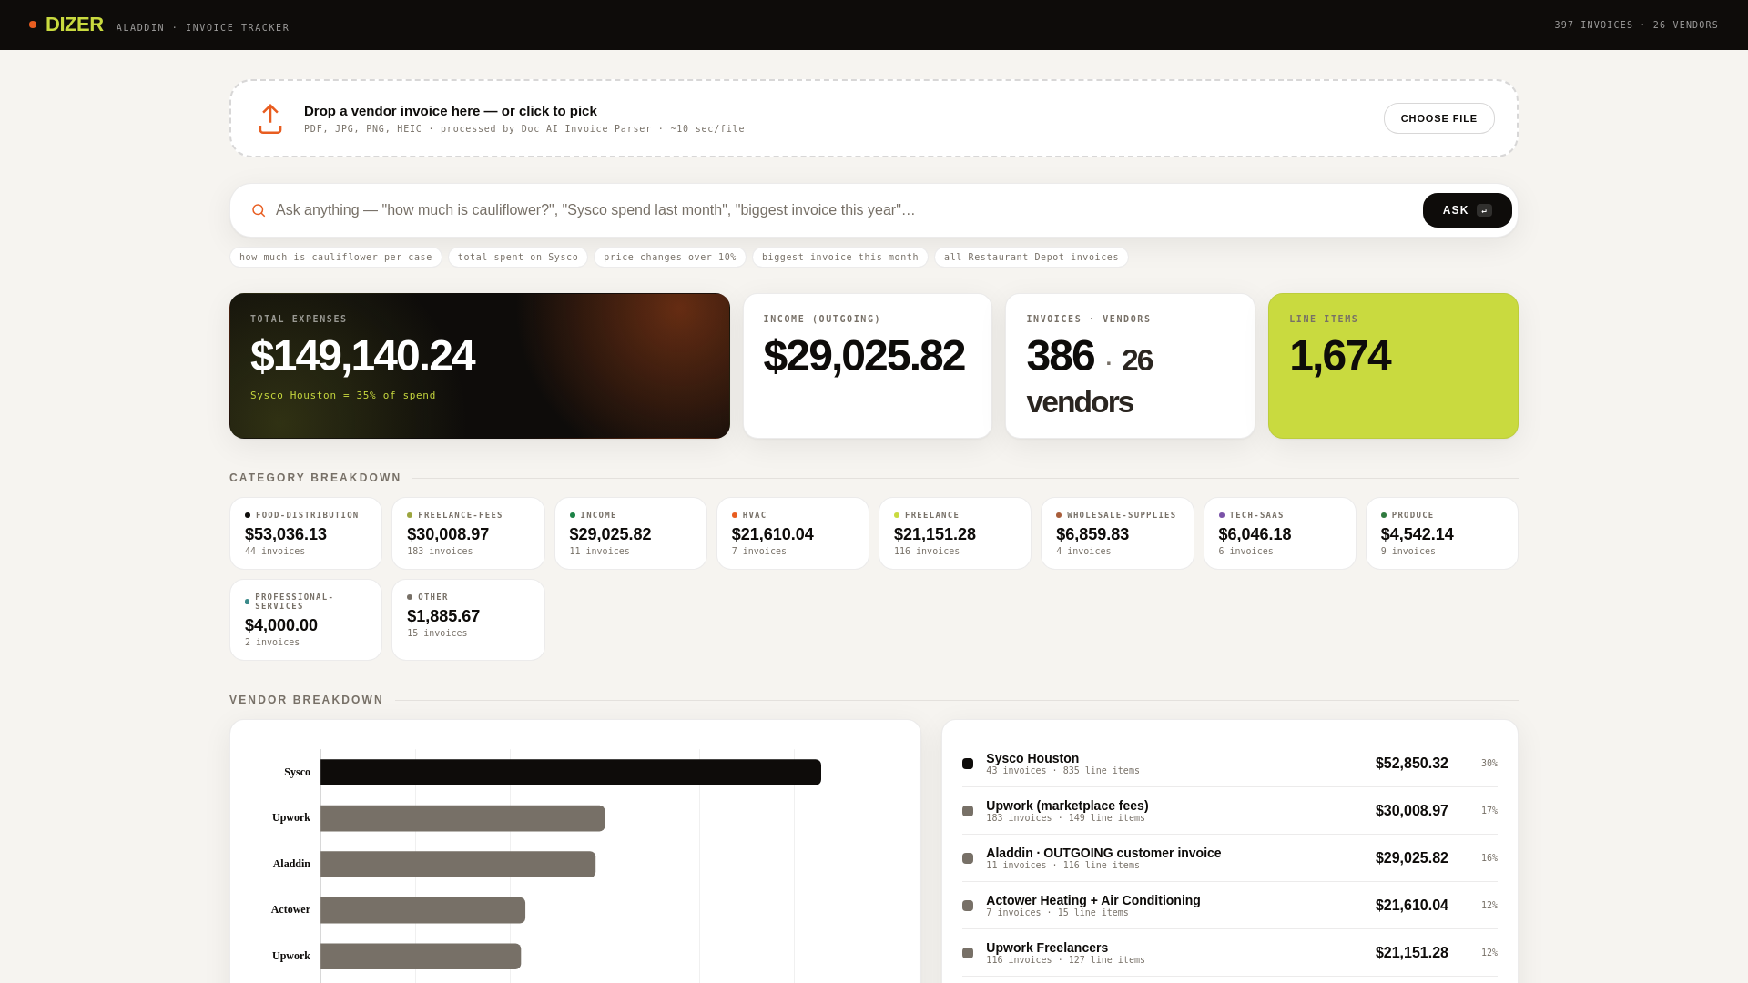The height and width of the screenshot is (983, 1748).
Task: Open the Total Expenses card
Action: coord(480,366)
